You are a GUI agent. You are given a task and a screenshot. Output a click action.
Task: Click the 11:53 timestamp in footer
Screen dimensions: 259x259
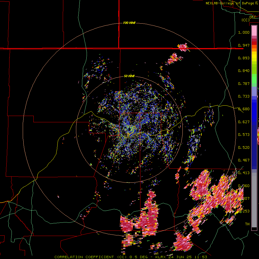pos(202,257)
